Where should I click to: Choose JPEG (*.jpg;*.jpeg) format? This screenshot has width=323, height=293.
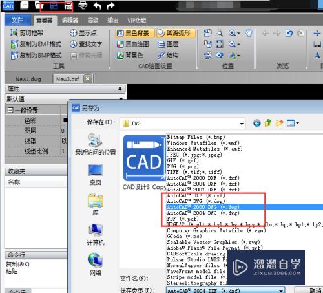coord(194,155)
